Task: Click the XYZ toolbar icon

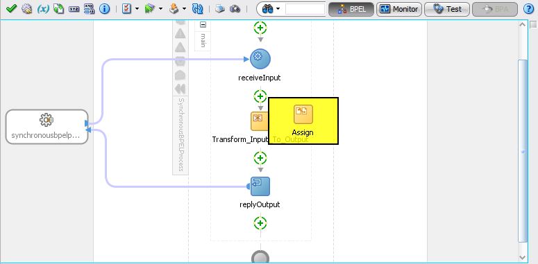Action: point(74,9)
